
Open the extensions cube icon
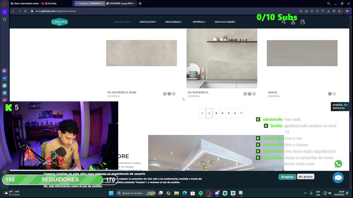347,11
